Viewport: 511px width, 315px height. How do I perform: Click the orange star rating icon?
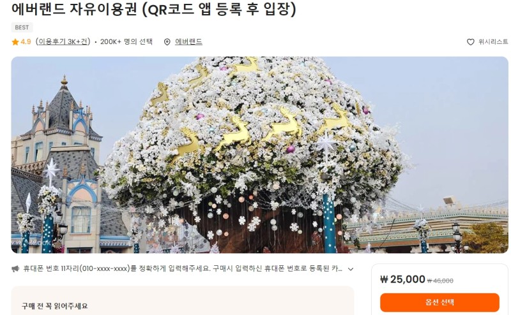15,42
